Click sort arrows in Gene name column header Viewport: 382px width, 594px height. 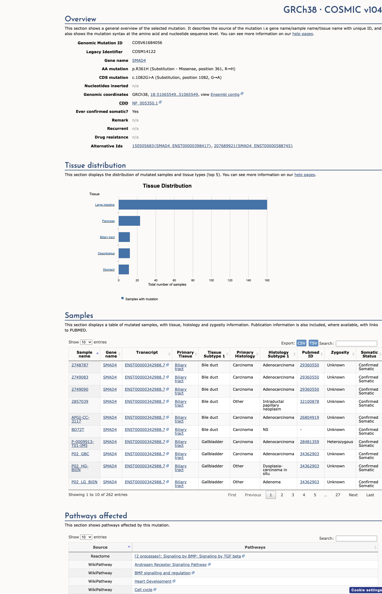click(x=119, y=354)
